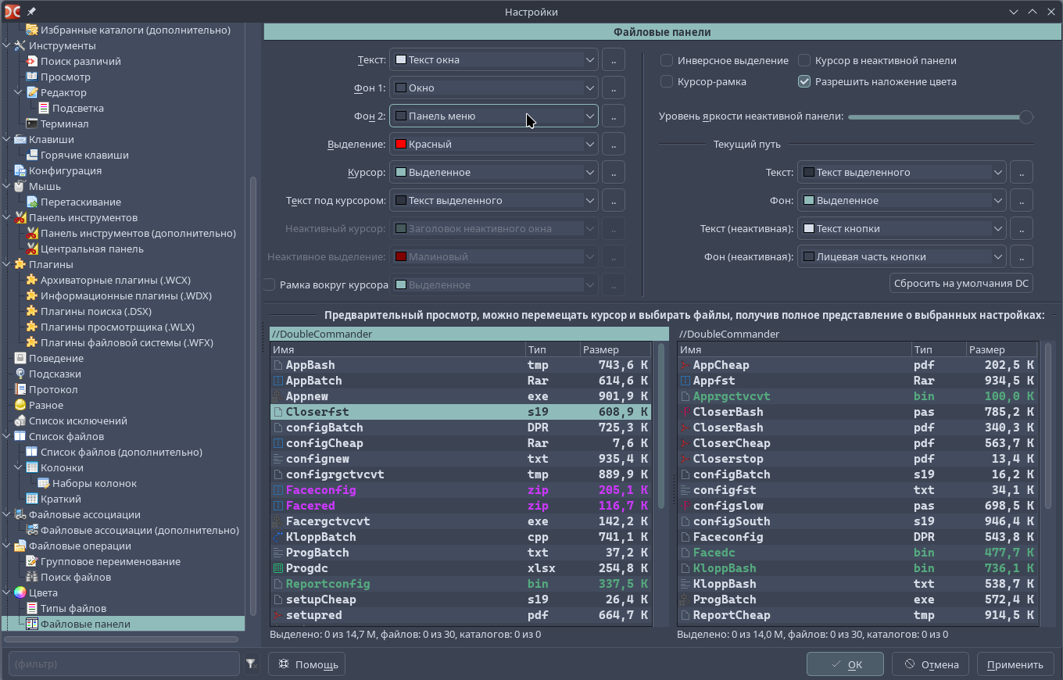This screenshot has height=680, width=1063.
Task: Click into the filter text field
Action: [x=123, y=664]
